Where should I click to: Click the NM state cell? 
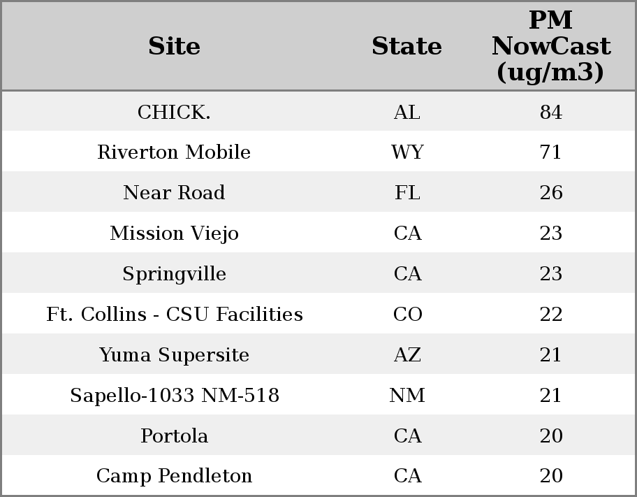tap(407, 396)
